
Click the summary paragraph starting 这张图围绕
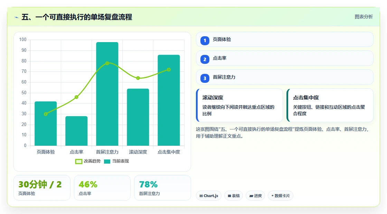282,133
